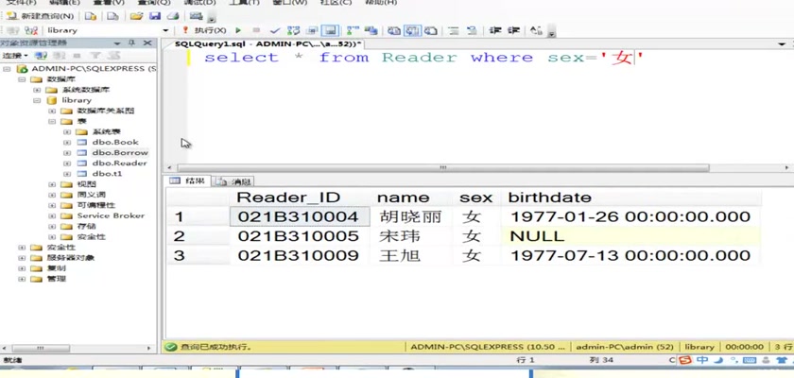Click the 执行 (Execute) button
794x378 pixels.
tap(204, 30)
